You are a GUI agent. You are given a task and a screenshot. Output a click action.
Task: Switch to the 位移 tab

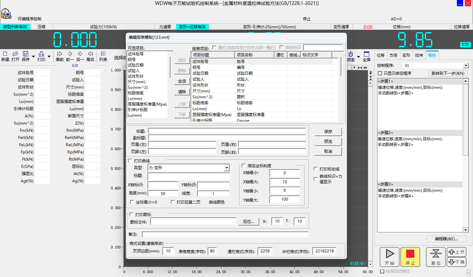click(381, 55)
